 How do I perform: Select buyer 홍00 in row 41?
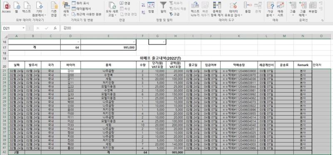pyautogui.click(x=70, y=148)
